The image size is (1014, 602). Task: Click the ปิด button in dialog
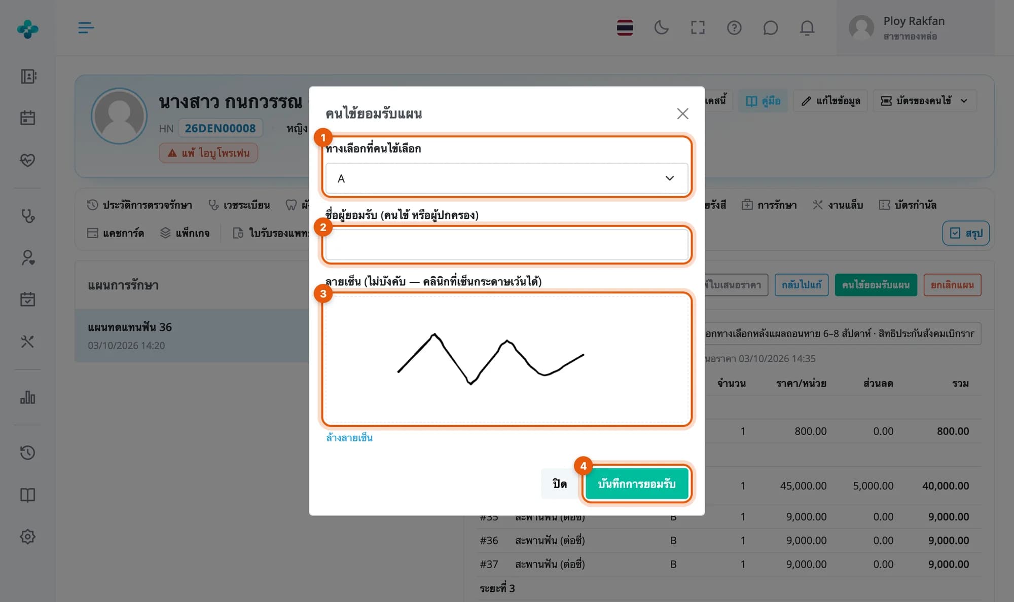560,484
